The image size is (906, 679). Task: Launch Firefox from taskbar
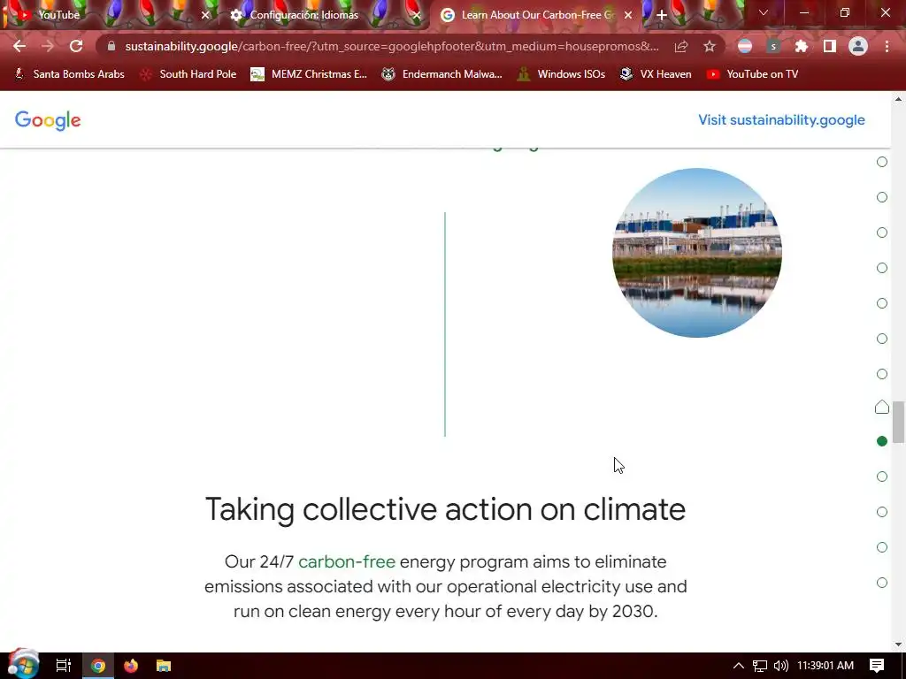(x=131, y=666)
